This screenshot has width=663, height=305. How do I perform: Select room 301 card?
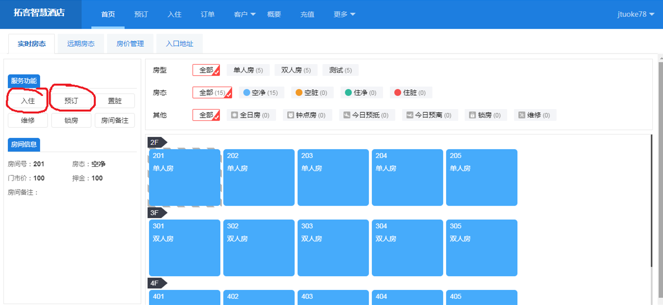pos(185,248)
